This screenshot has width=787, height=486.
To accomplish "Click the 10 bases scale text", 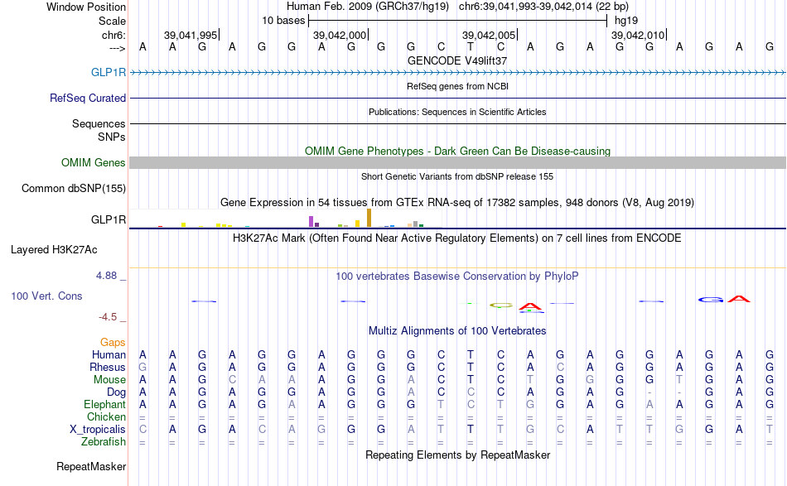I will point(283,21).
